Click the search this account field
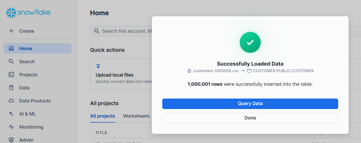The height and width of the screenshot is (143, 361). [123, 31]
